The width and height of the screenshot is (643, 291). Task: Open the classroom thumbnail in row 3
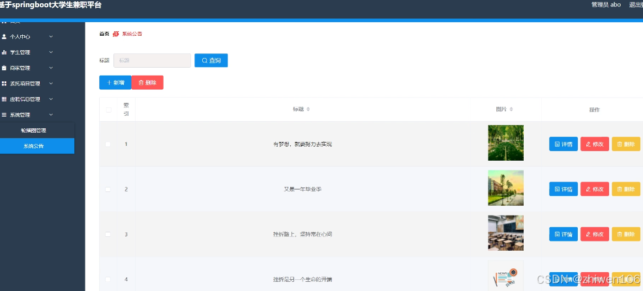pyautogui.click(x=505, y=233)
